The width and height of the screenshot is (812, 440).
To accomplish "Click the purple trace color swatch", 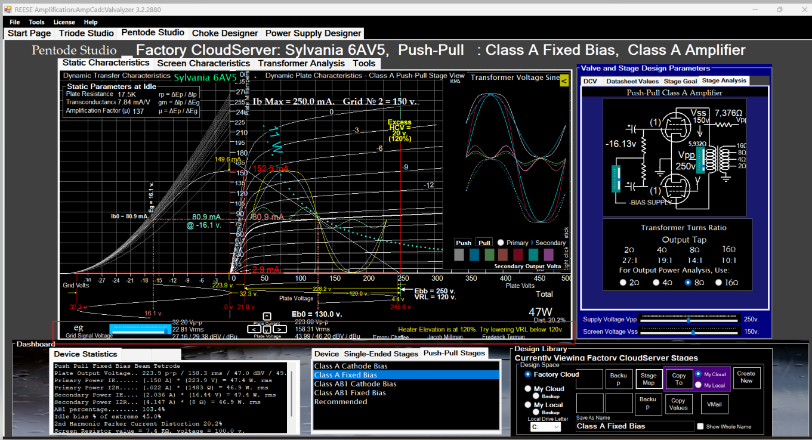I will (x=548, y=255).
